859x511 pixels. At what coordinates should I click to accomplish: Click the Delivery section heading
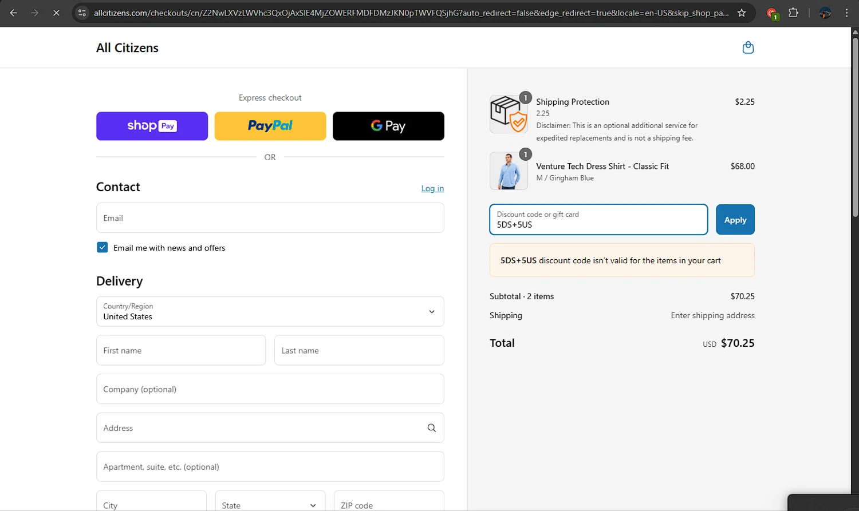click(119, 281)
